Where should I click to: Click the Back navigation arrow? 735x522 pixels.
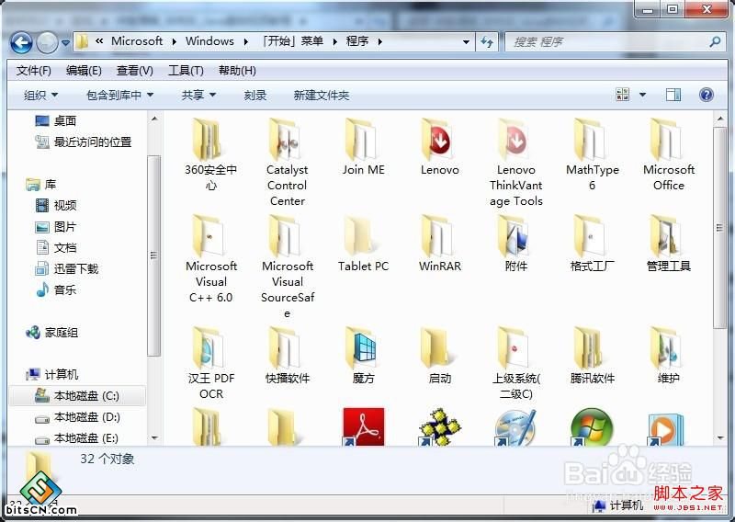[x=21, y=43]
